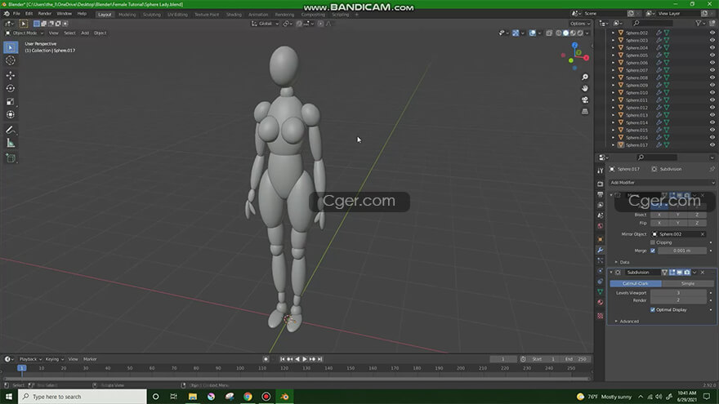Viewport: 719px width, 404px height.
Task: Hide Sphere.005 with its eye icon
Action: pyautogui.click(x=712, y=55)
